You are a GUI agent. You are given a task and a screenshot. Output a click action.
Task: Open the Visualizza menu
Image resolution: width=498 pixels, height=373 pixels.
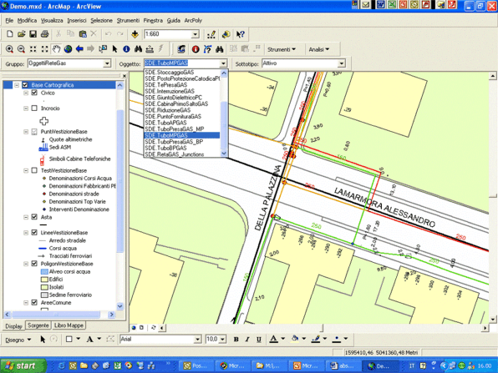(x=52, y=21)
